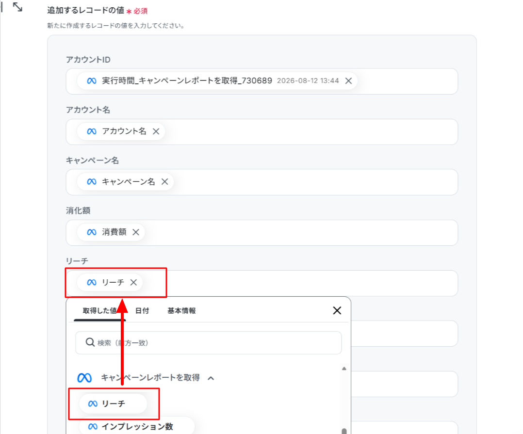
Task: Click the scrollbar up arrow in popup
Action: [x=344, y=369]
